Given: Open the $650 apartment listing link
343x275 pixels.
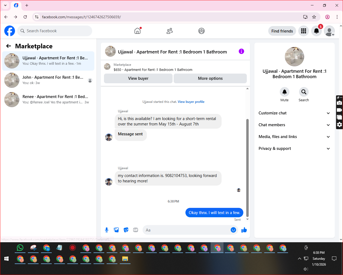Looking at the screenshot, I should click(x=153, y=70).
